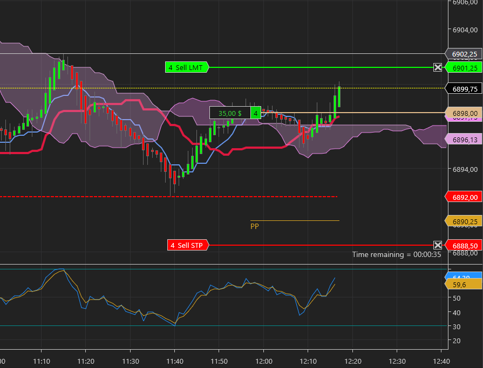Viewport: 483px width, 368px height.
Task: Click the 11:40 time axis label
Action: point(174,361)
